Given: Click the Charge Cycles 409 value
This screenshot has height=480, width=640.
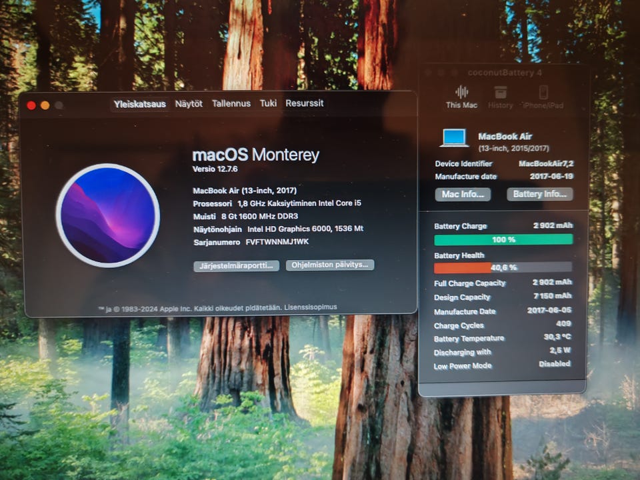Looking at the screenshot, I should coord(563,324).
